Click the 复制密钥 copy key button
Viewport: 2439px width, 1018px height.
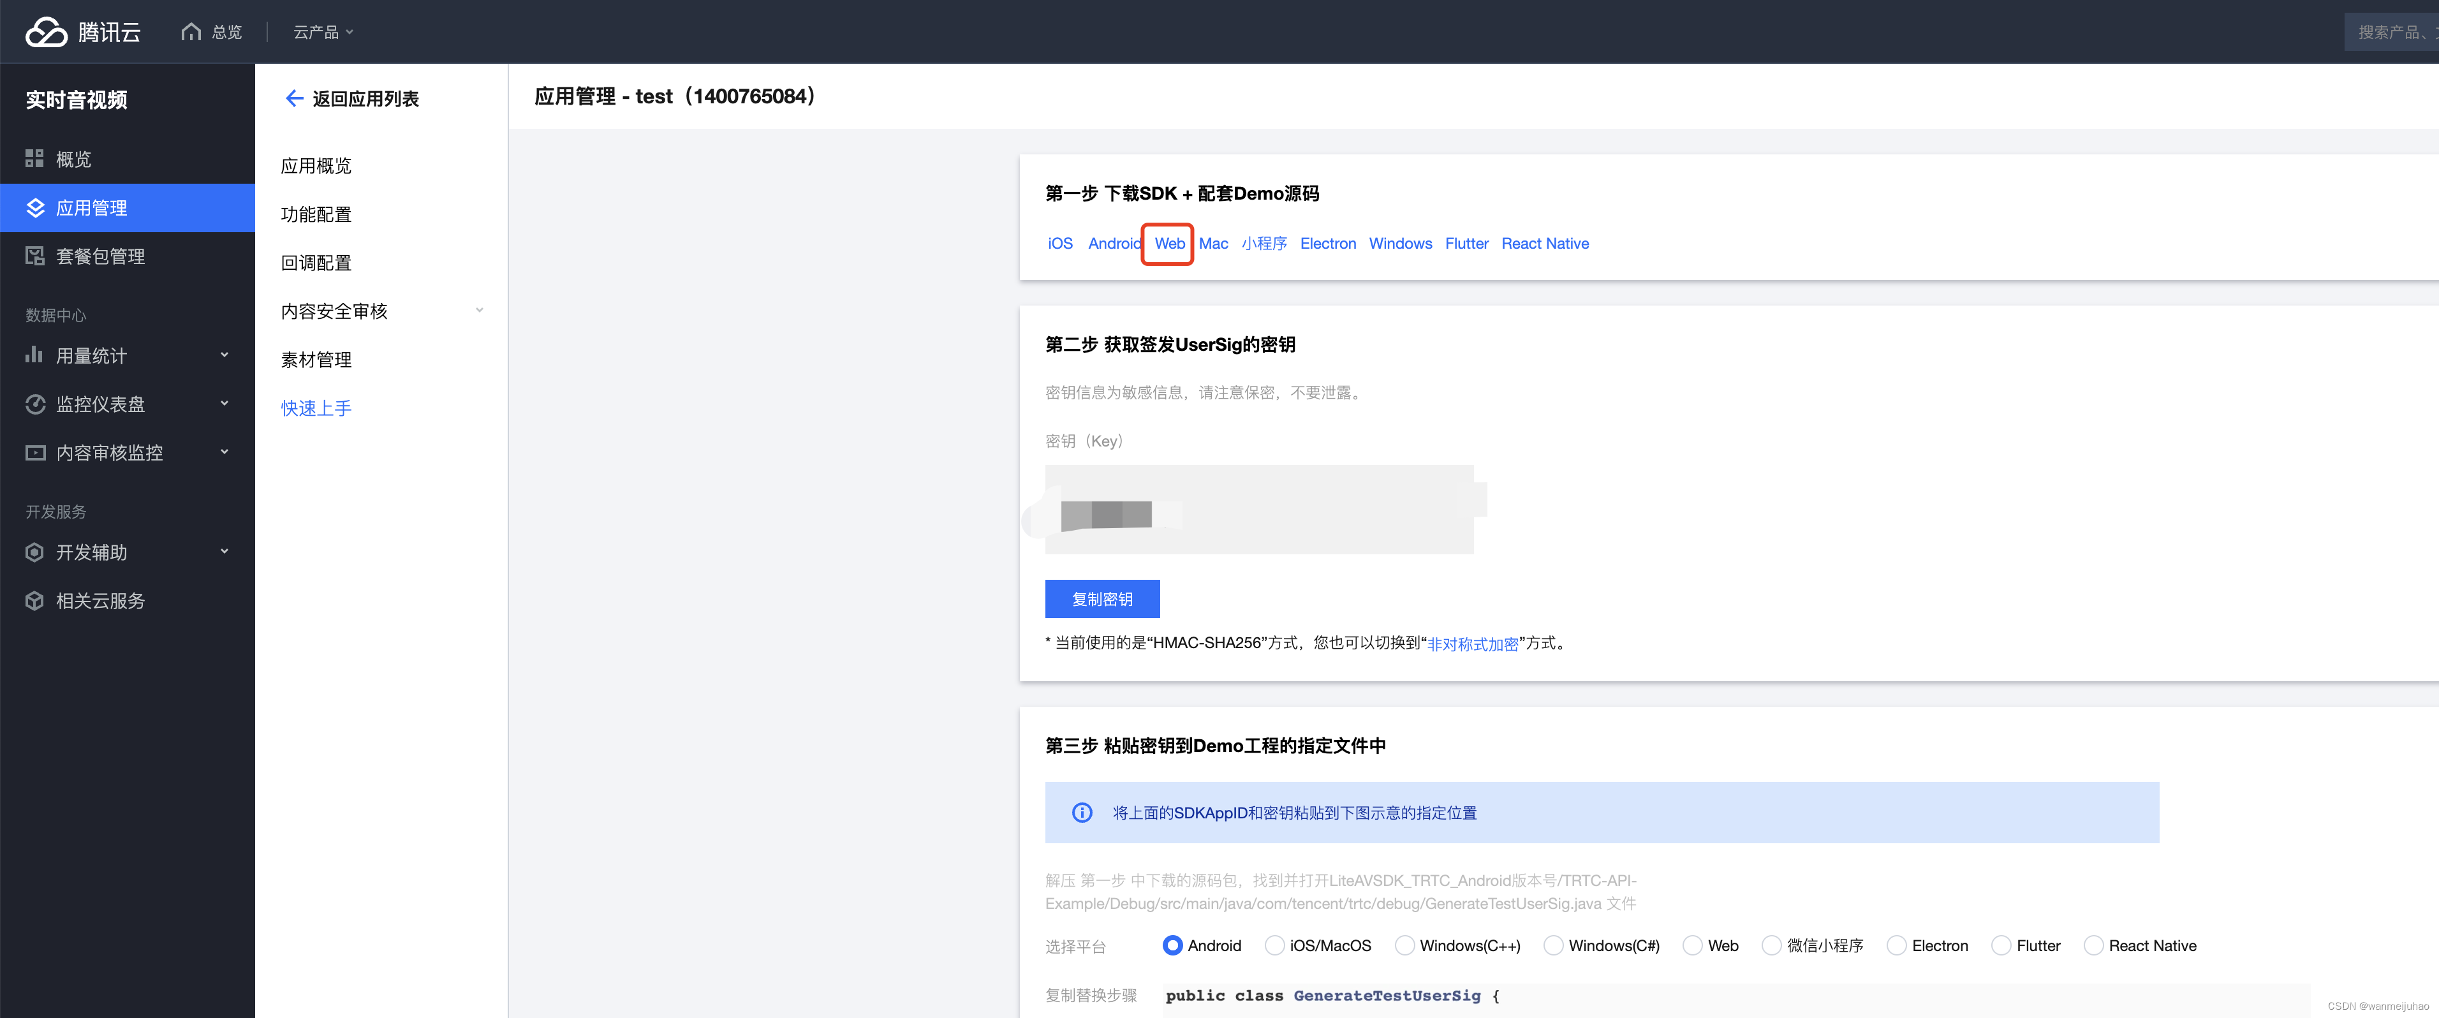tap(1102, 598)
